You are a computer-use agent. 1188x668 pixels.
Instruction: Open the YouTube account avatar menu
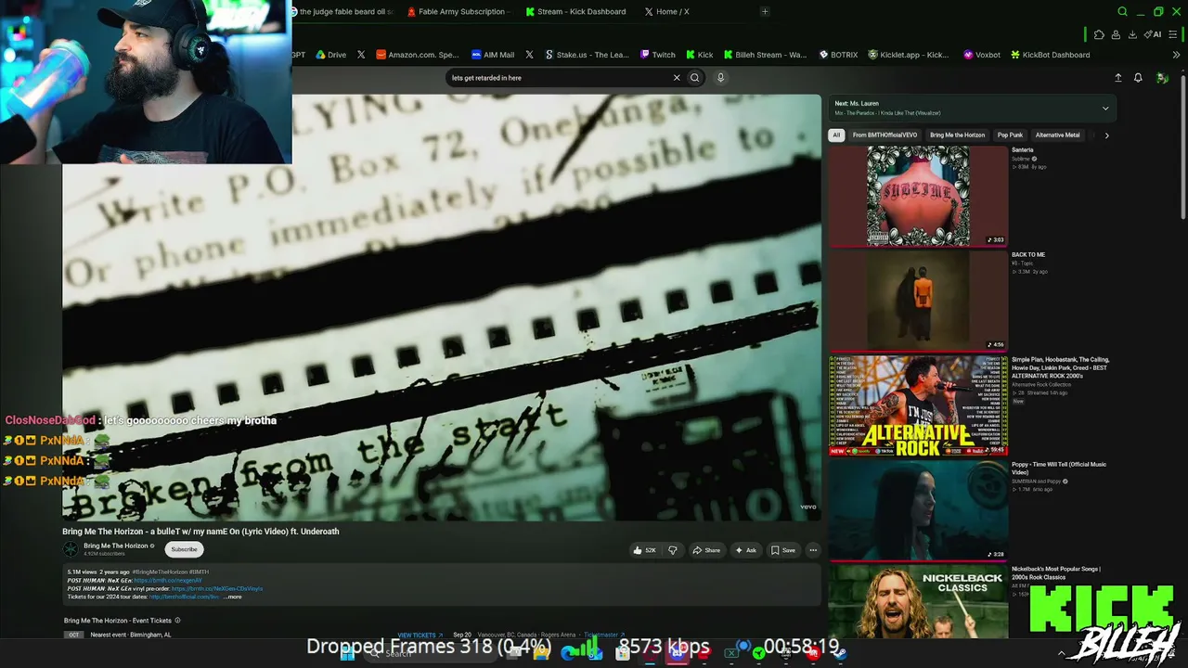1162,78
